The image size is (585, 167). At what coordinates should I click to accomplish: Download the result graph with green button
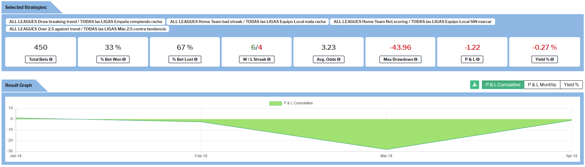474,85
